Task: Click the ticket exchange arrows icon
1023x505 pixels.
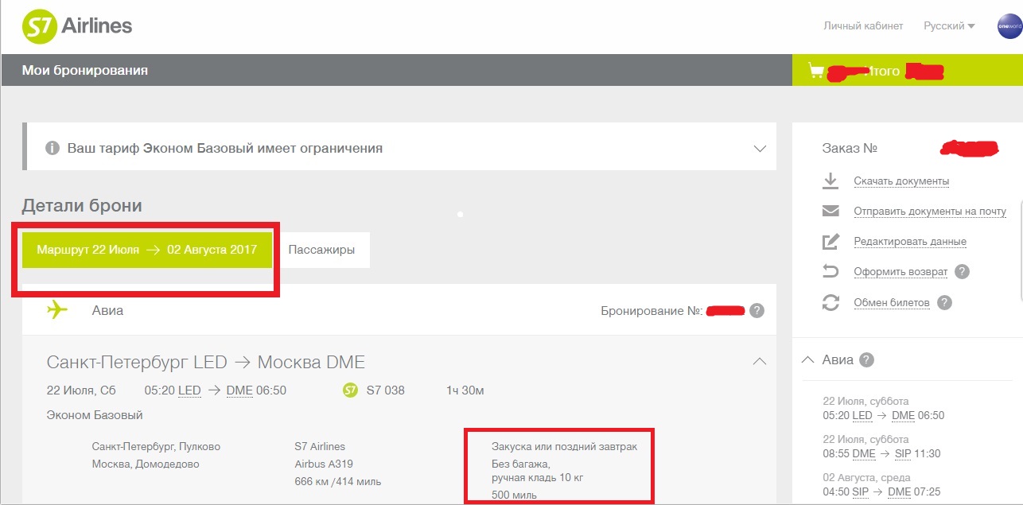Action: coord(830,302)
